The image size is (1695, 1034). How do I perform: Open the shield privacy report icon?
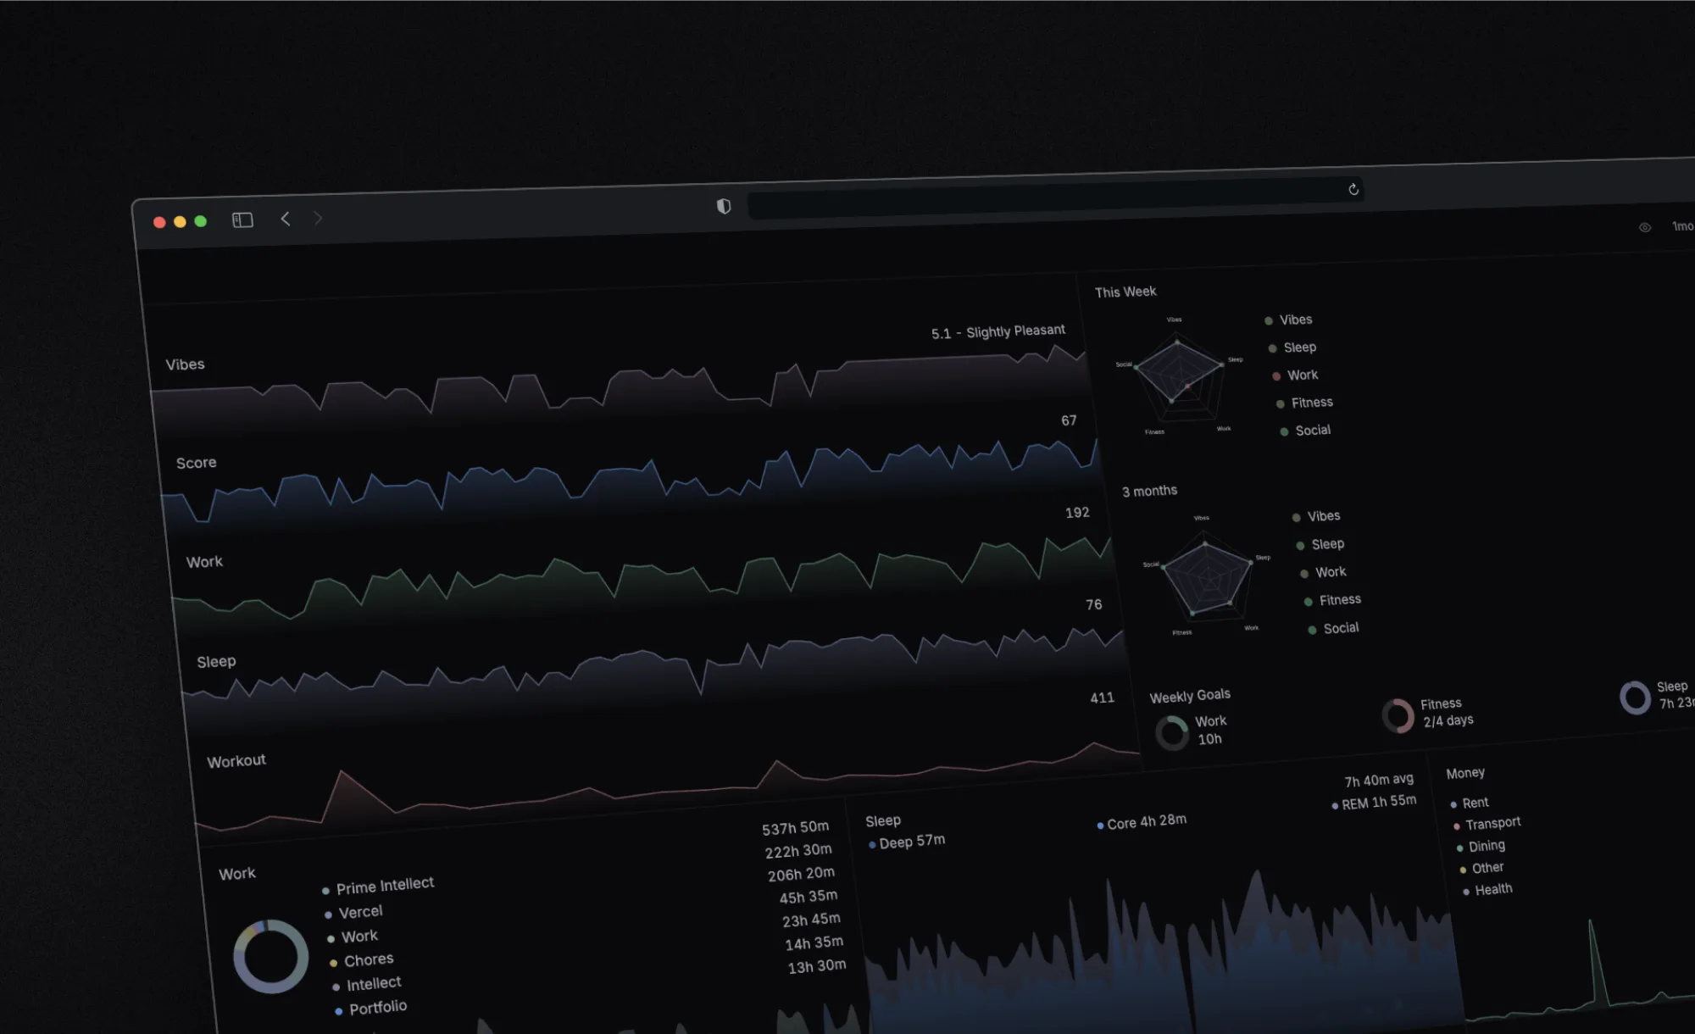723,206
